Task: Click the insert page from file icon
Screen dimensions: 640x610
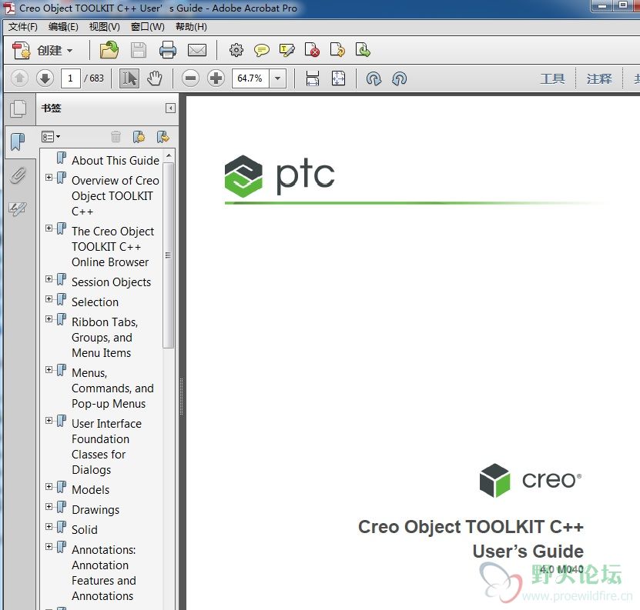Action: (x=363, y=50)
